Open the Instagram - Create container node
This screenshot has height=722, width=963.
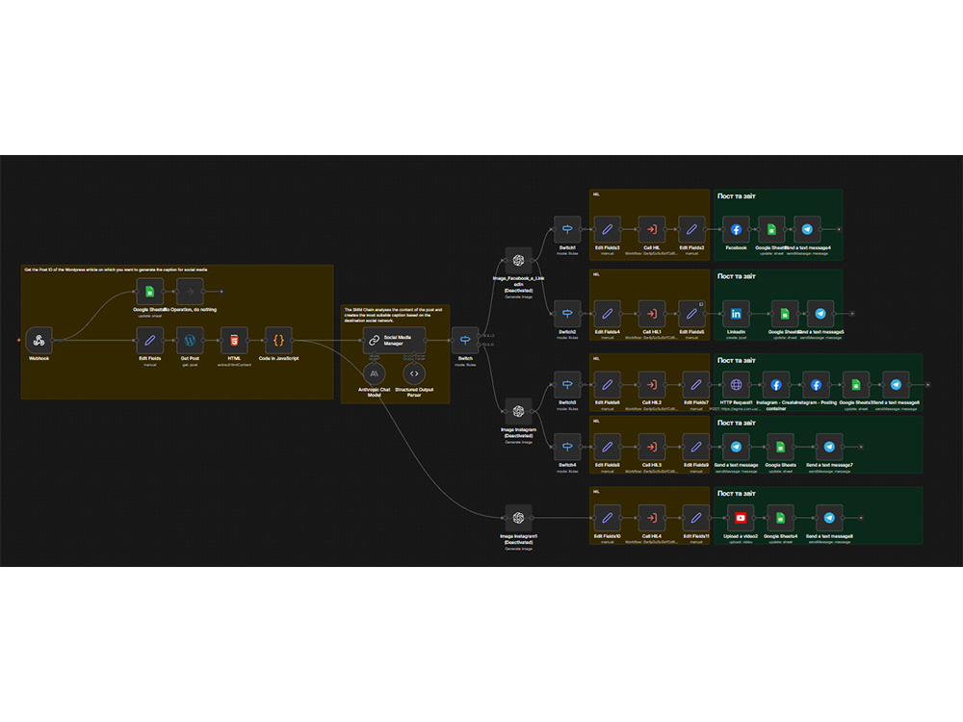(775, 385)
